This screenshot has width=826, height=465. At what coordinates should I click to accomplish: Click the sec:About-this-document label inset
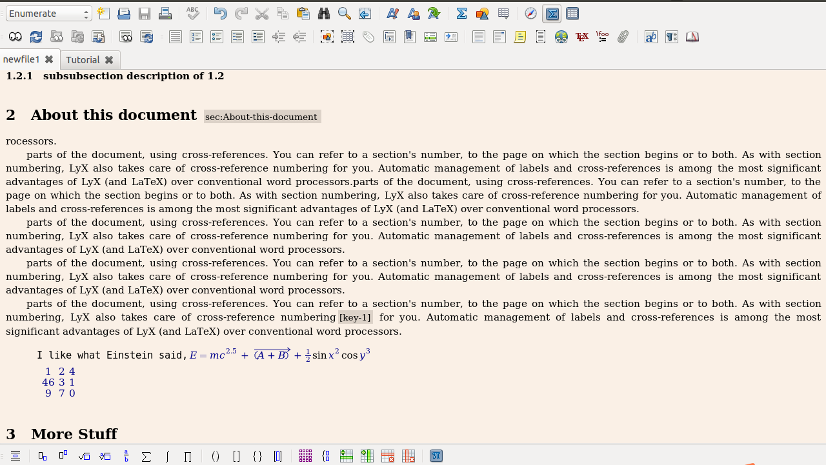262,117
